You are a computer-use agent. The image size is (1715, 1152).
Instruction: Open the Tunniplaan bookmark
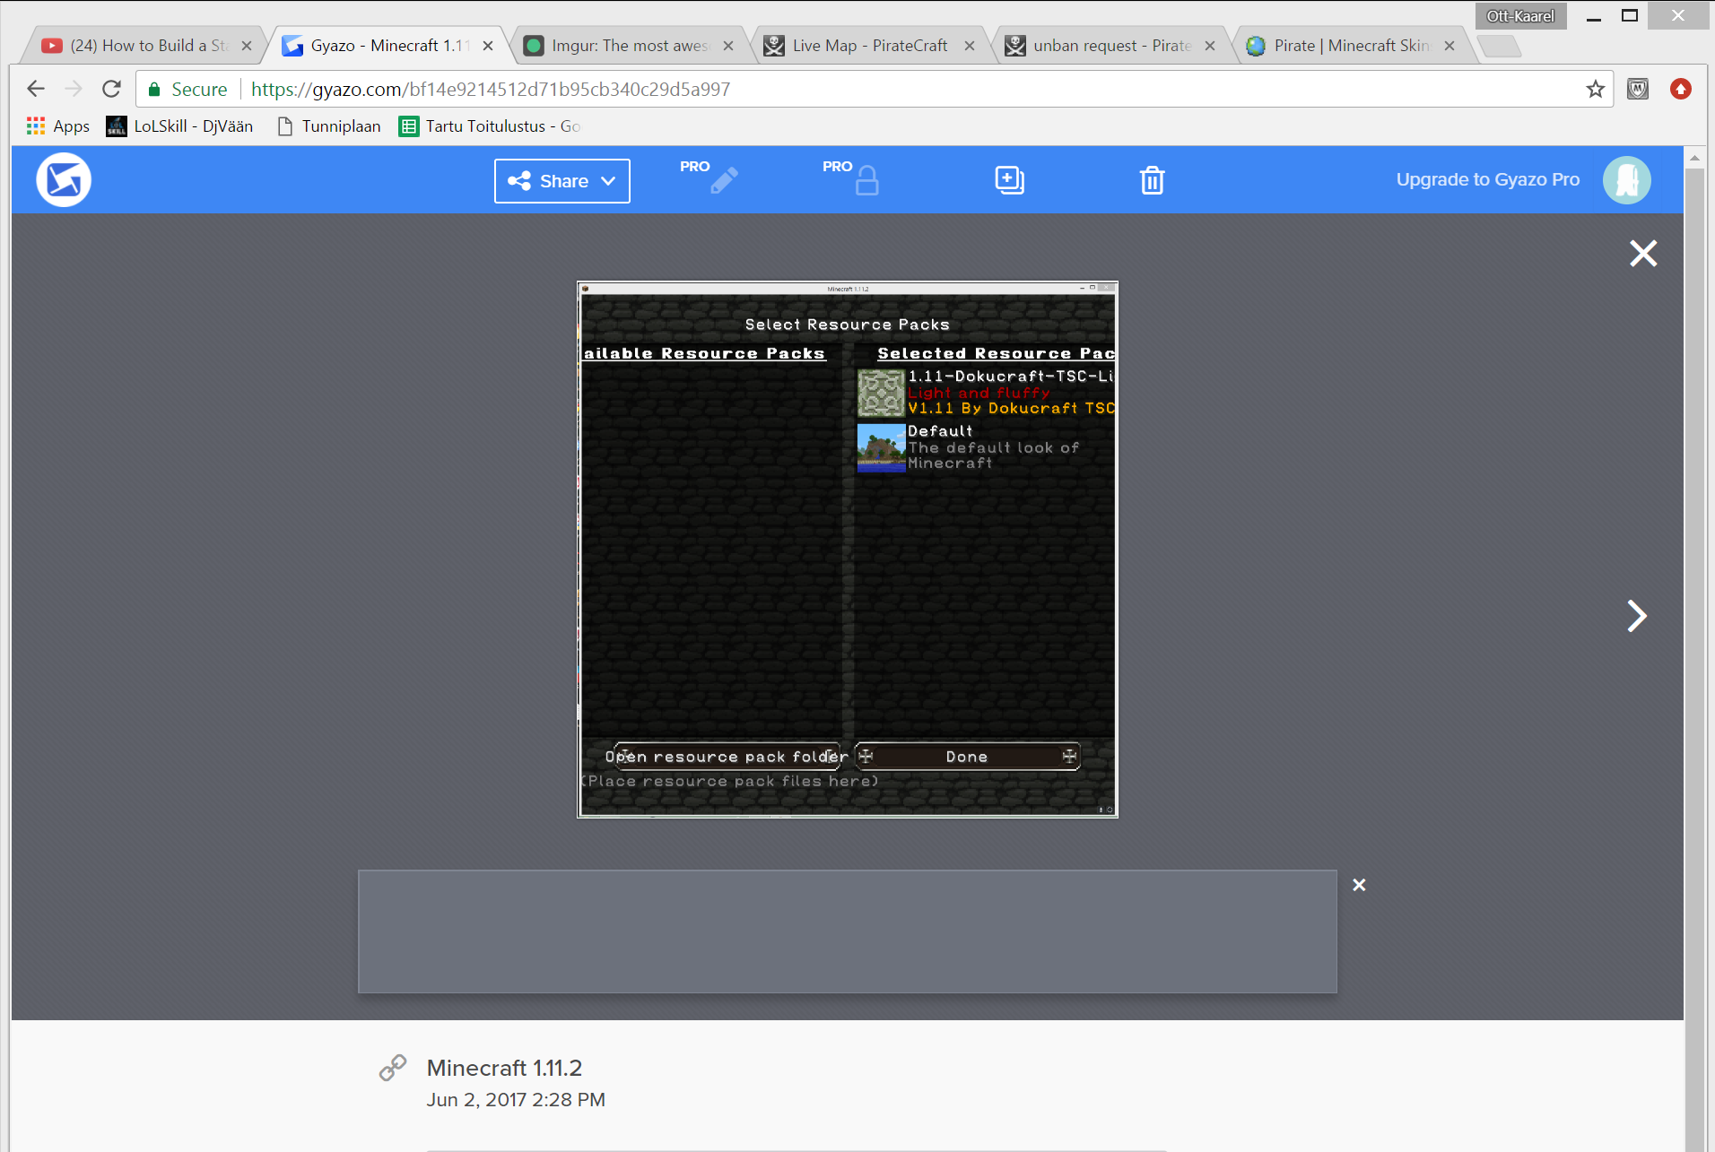point(328,126)
